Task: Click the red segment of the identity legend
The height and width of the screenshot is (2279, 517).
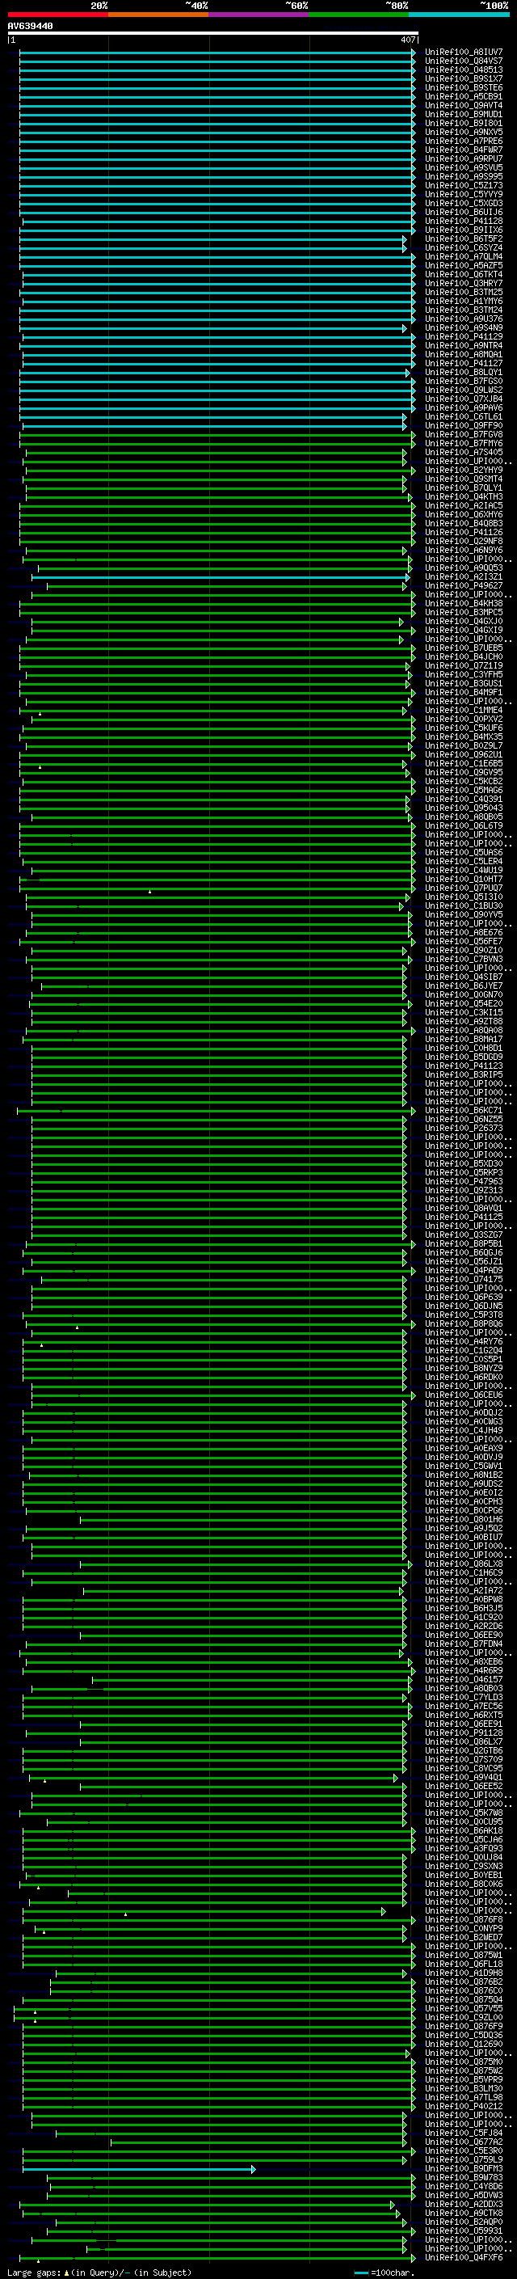Action: click(57, 15)
